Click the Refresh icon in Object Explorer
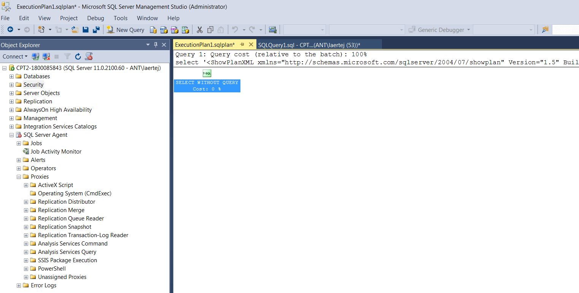Image resolution: width=579 pixels, height=293 pixels. 78,57
